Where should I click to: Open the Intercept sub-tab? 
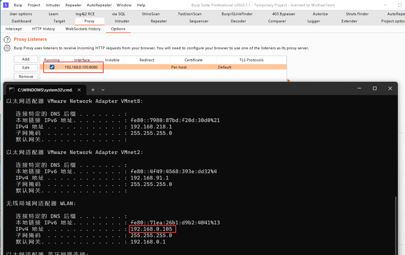click(x=14, y=29)
